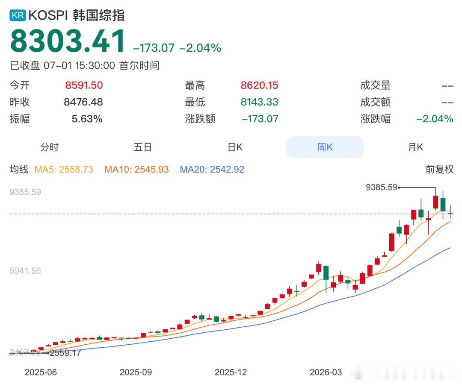
Task: Click the KR market badge icon
Action: coord(18,15)
